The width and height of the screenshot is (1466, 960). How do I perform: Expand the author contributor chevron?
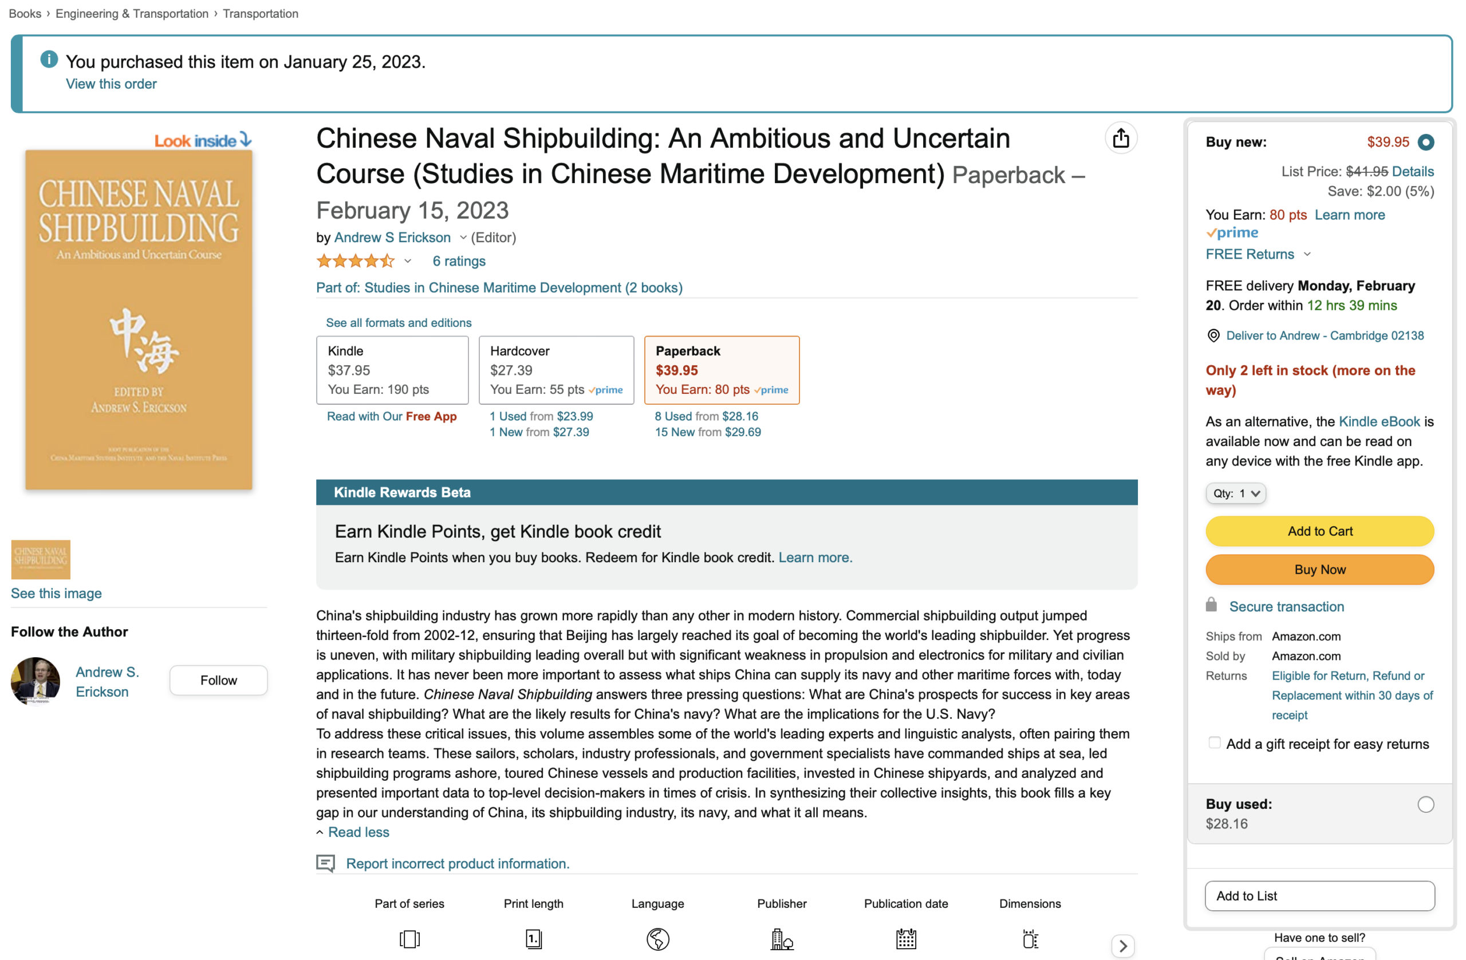(463, 238)
